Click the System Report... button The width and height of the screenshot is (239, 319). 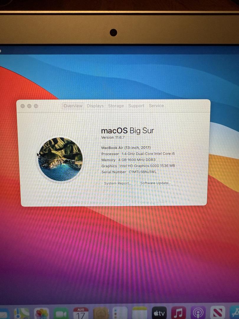tap(118, 183)
